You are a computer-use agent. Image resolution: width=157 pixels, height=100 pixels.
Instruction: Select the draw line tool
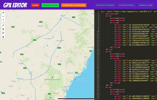pyautogui.click(x=3, y=25)
